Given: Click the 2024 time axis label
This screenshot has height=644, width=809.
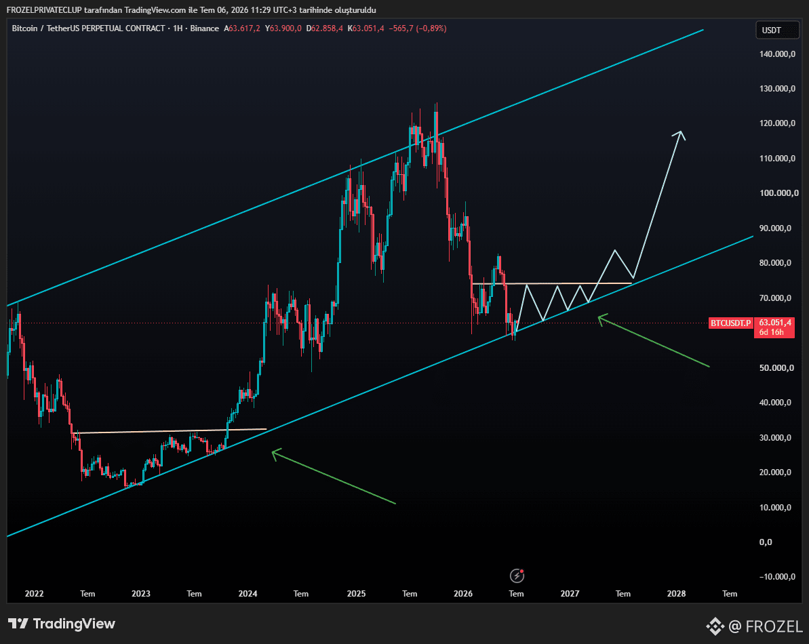Looking at the screenshot, I should coord(248,593).
